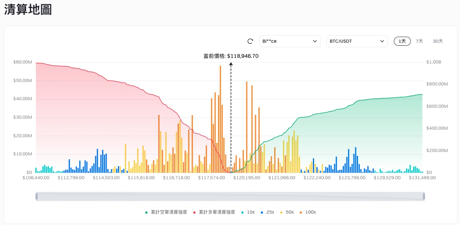The width and height of the screenshot is (460, 225).
Task: Toggle 累計空單清算強度 legend series
Action: (x=166, y=212)
